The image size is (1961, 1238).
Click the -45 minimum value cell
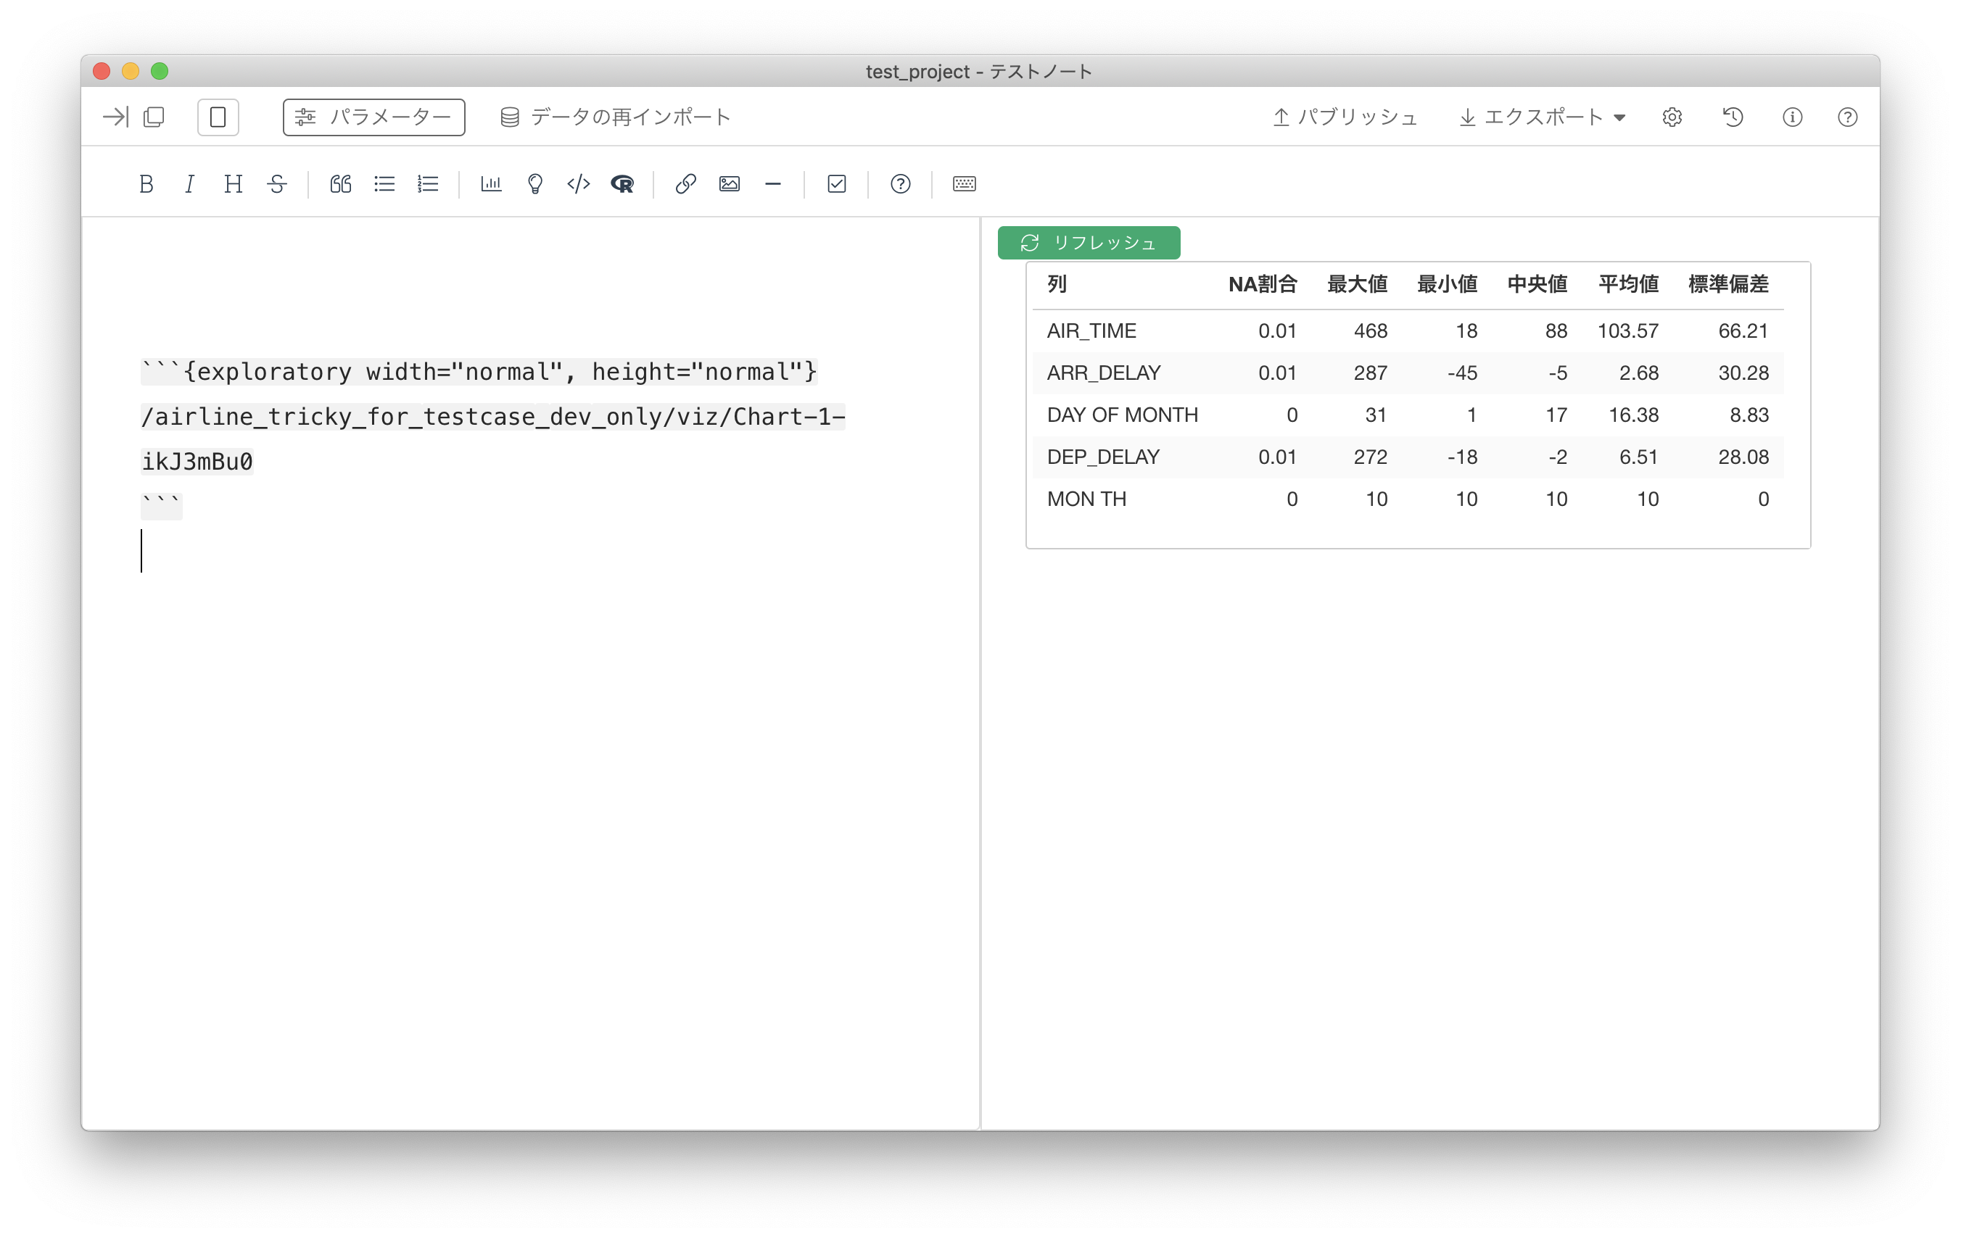tap(1462, 373)
